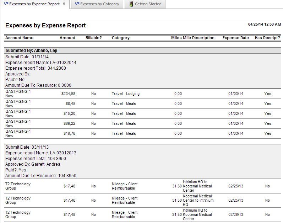The width and height of the screenshot is (283, 223).
Task: Click the traffic light icon on Getting Started
Action: (131, 4)
